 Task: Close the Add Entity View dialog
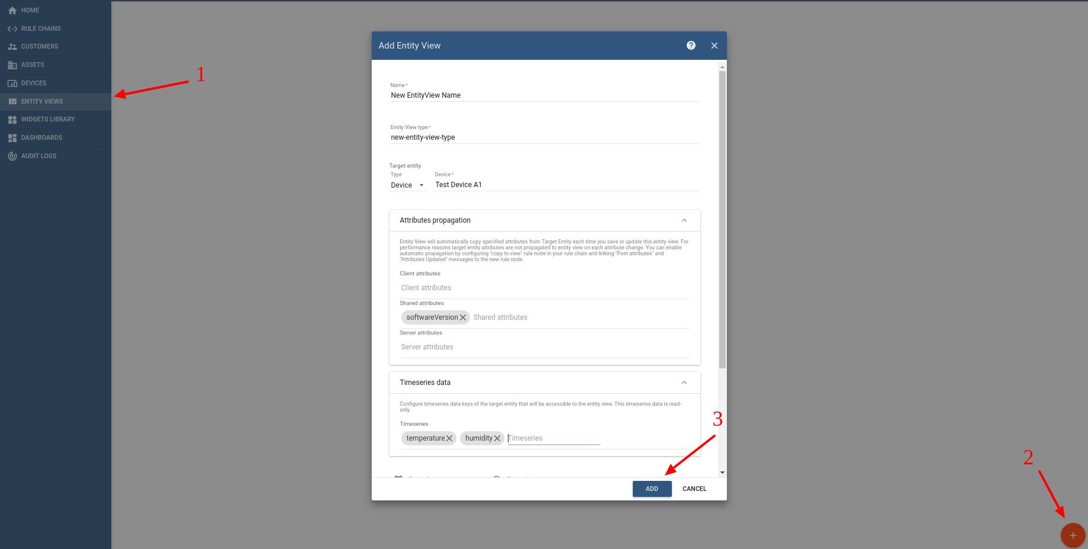coord(714,46)
